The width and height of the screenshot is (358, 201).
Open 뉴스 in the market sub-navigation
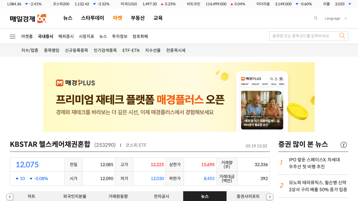(103, 36)
